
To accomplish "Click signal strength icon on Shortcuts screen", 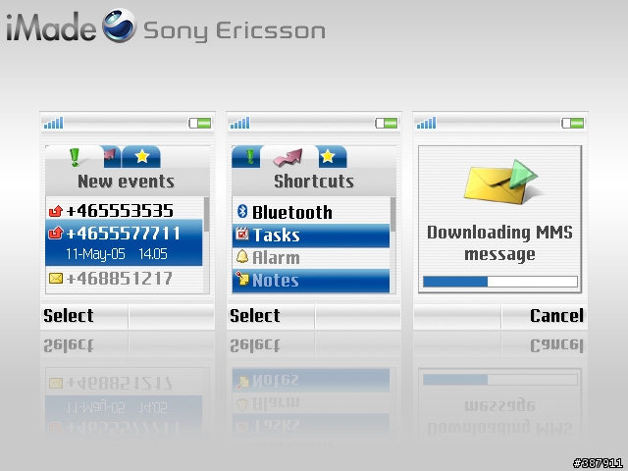I will pyautogui.click(x=240, y=123).
